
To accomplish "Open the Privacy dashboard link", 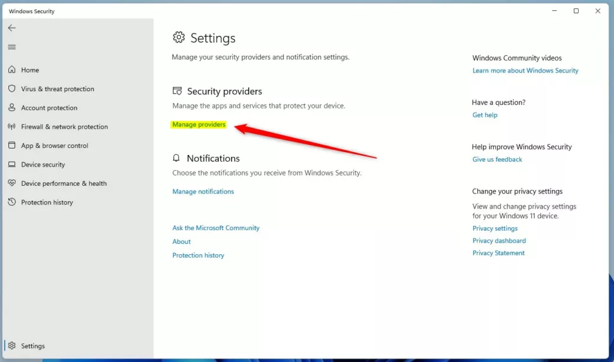I will (x=499, y=241).
